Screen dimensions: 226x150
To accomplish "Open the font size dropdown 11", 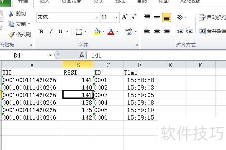I will [116, 17].
